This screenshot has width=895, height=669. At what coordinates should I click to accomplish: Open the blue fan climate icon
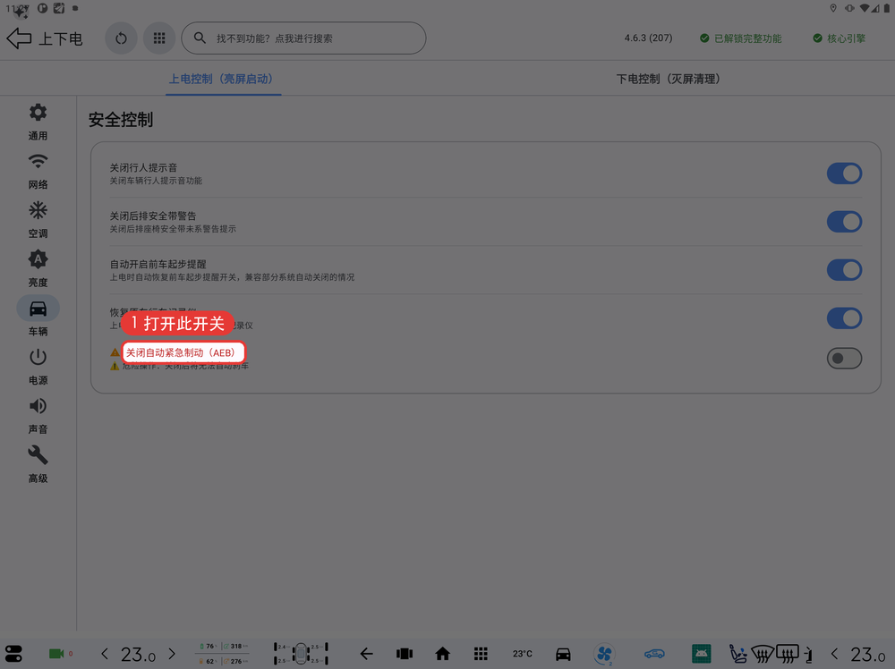(x=604, y=654)
